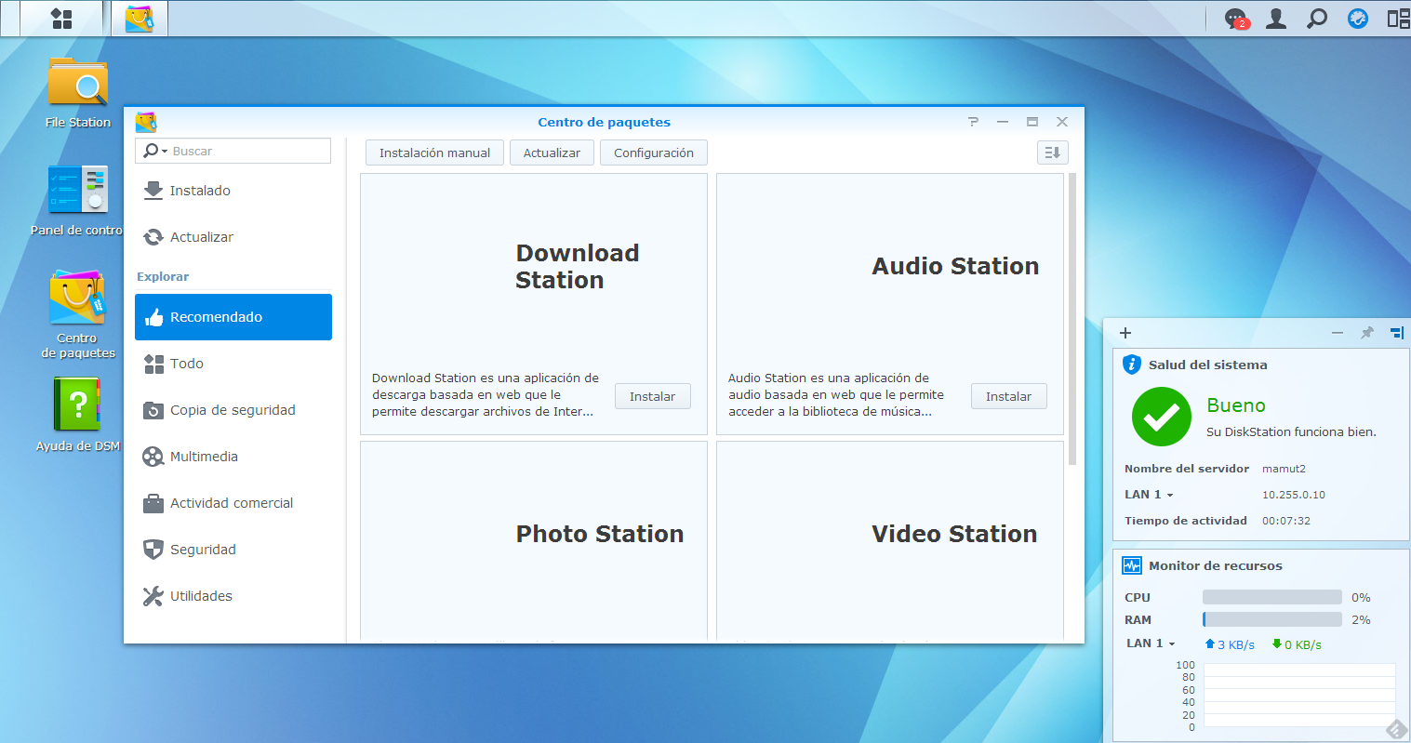Image resolution: width=1411 pixels, height=743 pixels.
Task: Expand LAN 1 dropdown in Salud del sistema
Action: click(x=1170, y=496)
